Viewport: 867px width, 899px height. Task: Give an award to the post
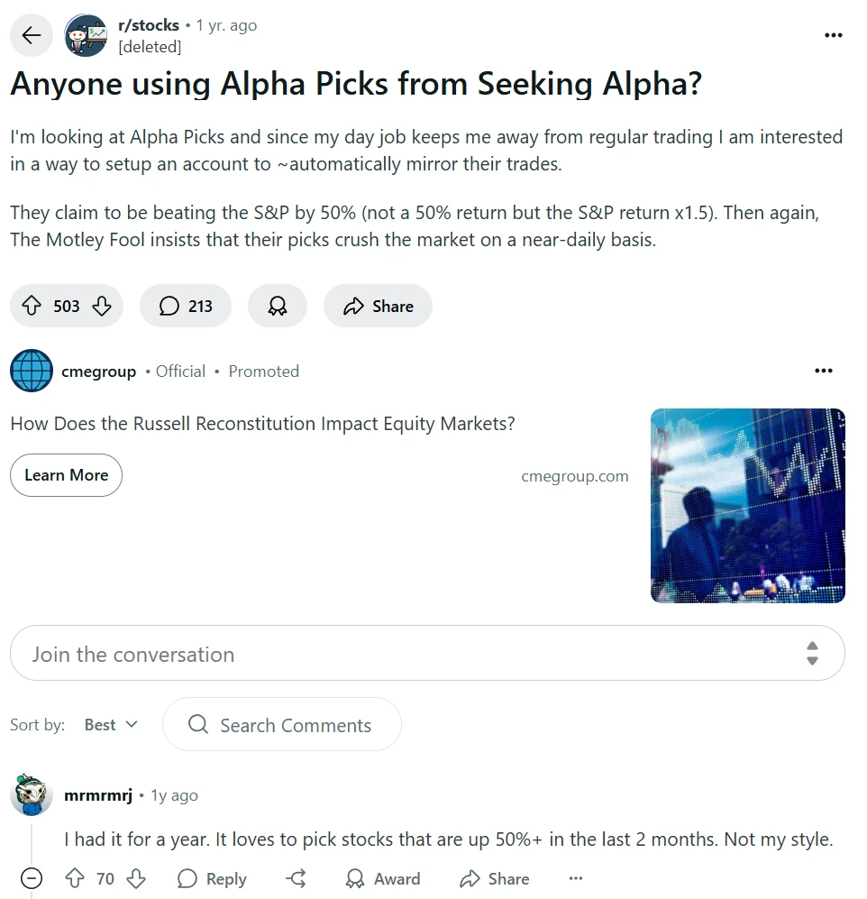278,307
